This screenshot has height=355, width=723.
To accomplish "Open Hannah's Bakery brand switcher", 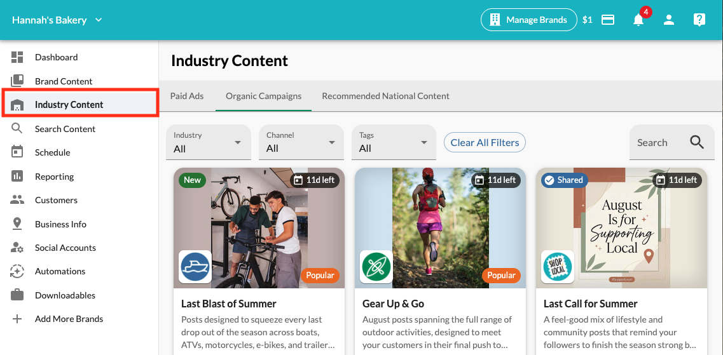I will coord(57,20).
